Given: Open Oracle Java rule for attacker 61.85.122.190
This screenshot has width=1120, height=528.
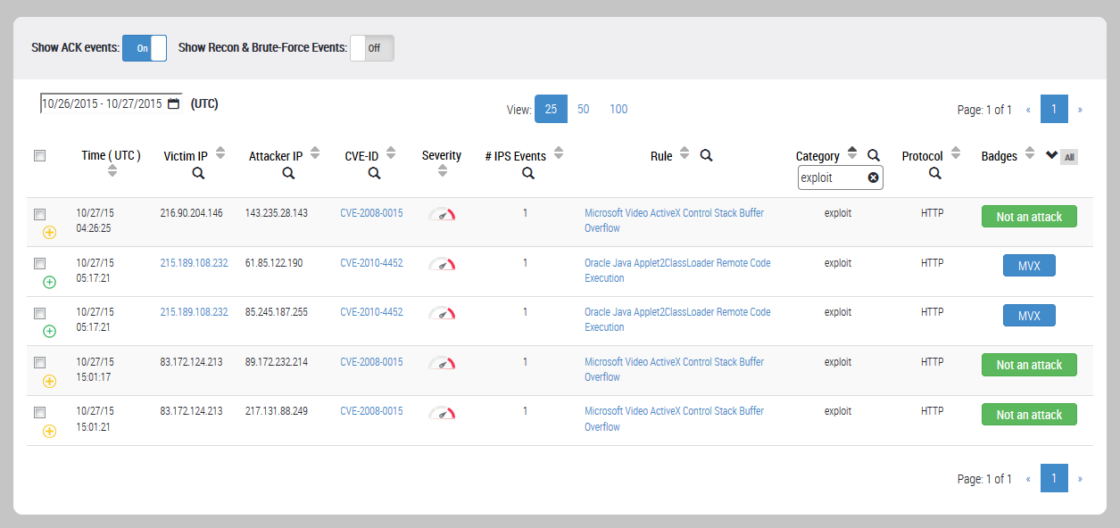Looking at the screenshot, I should (677, 270).
